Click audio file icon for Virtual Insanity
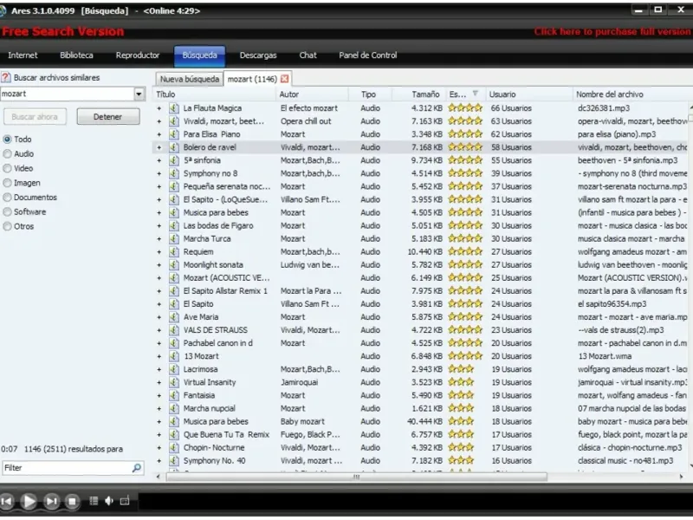This screenshot has width=693, height=520. [174, 382]
